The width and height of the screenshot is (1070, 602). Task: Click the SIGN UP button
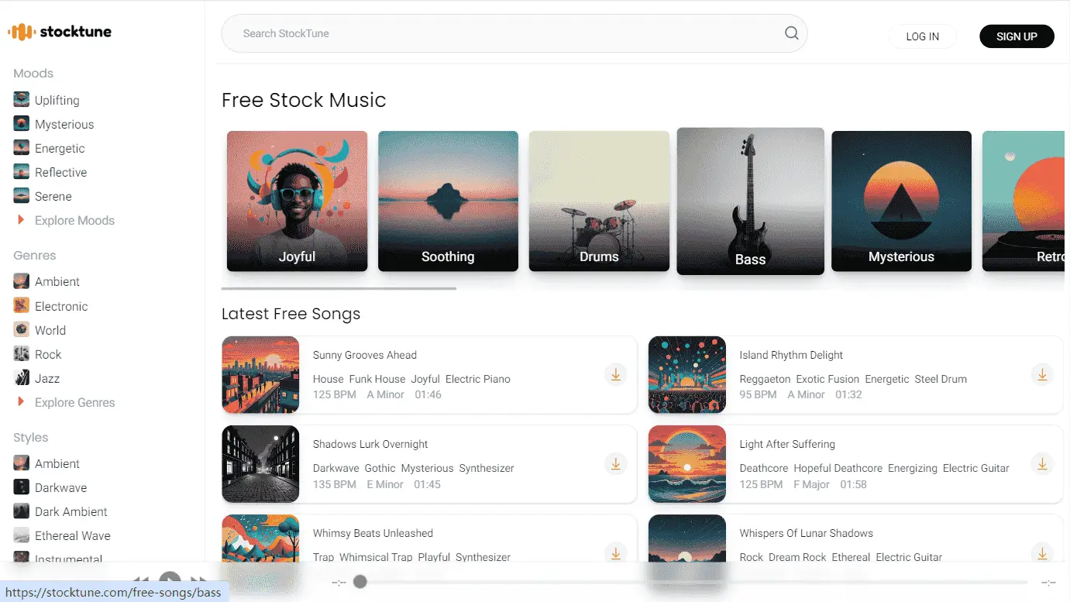tap(1017, 36)
